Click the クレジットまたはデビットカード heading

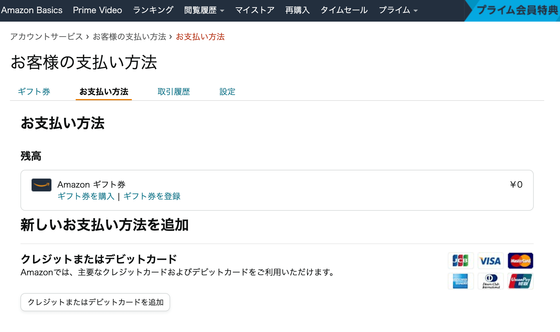(x=99, y=259)
